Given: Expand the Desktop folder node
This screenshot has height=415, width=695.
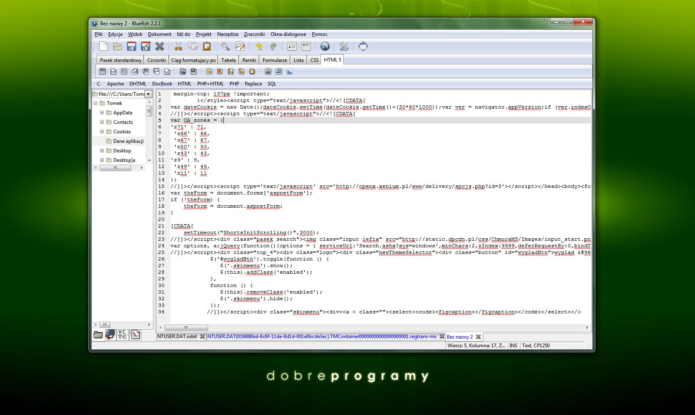Looking at the screenshot, I should click(102, 151).
